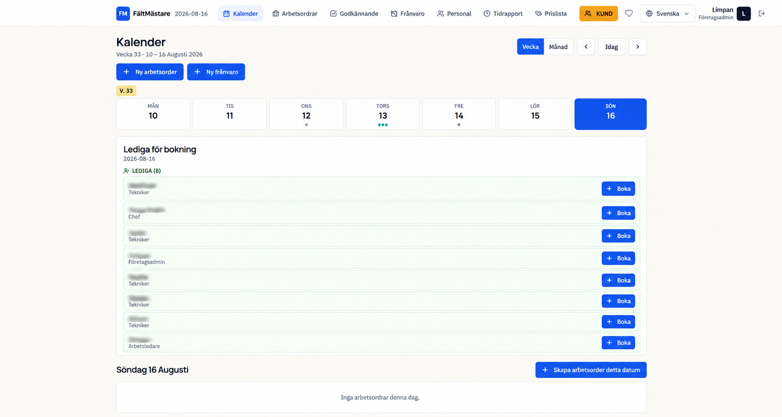Open Personal page
The height and width of the screenshot is (417, 782).
(454, 14)
